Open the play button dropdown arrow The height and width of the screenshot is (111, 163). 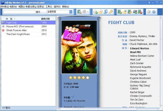click(x=88, y=12)
